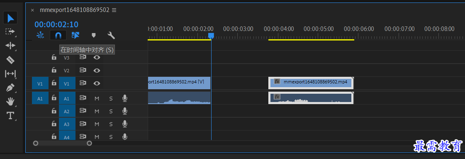Solo the A2 audio track
Image resolution: width=465 pixels, height=159 pixels.
[x=111, y=111]
